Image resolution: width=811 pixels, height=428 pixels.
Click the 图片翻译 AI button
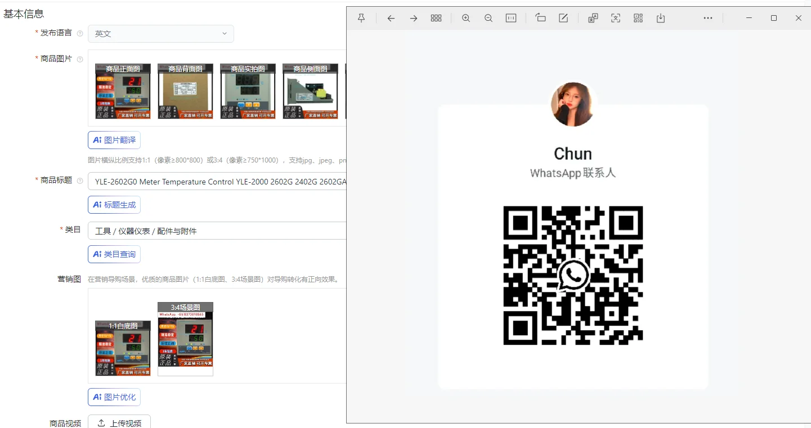(x=114, y=140)
